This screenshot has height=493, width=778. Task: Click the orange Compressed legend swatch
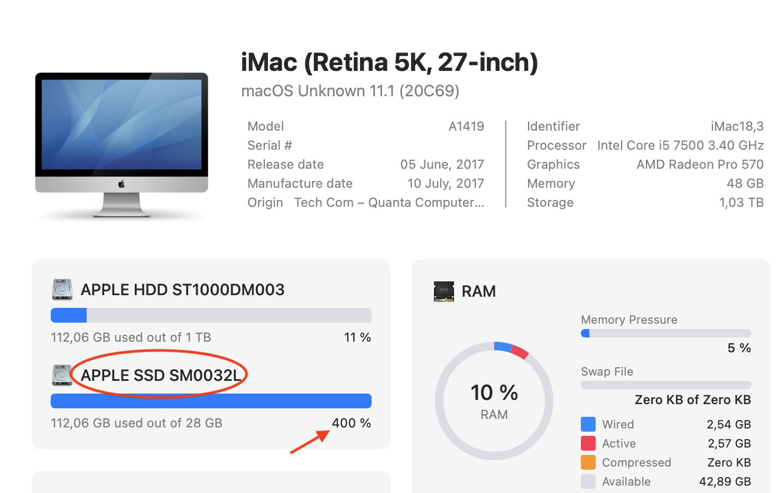pos(588,462)
